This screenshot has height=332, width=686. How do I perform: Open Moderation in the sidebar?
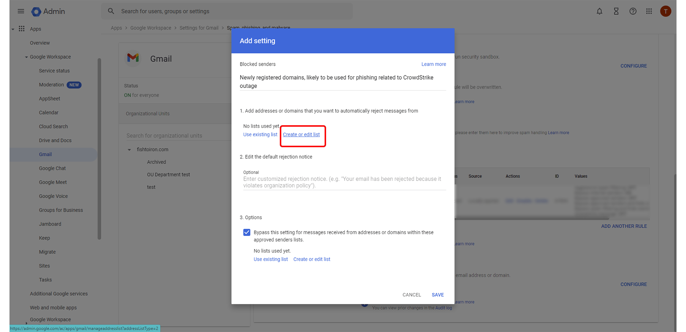click(x=51, y=85)
